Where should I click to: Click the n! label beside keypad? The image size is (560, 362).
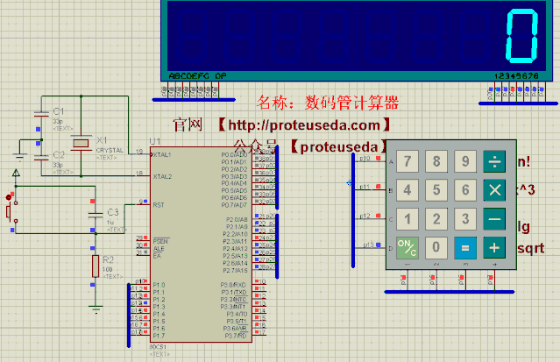click(x=524, y=161)
